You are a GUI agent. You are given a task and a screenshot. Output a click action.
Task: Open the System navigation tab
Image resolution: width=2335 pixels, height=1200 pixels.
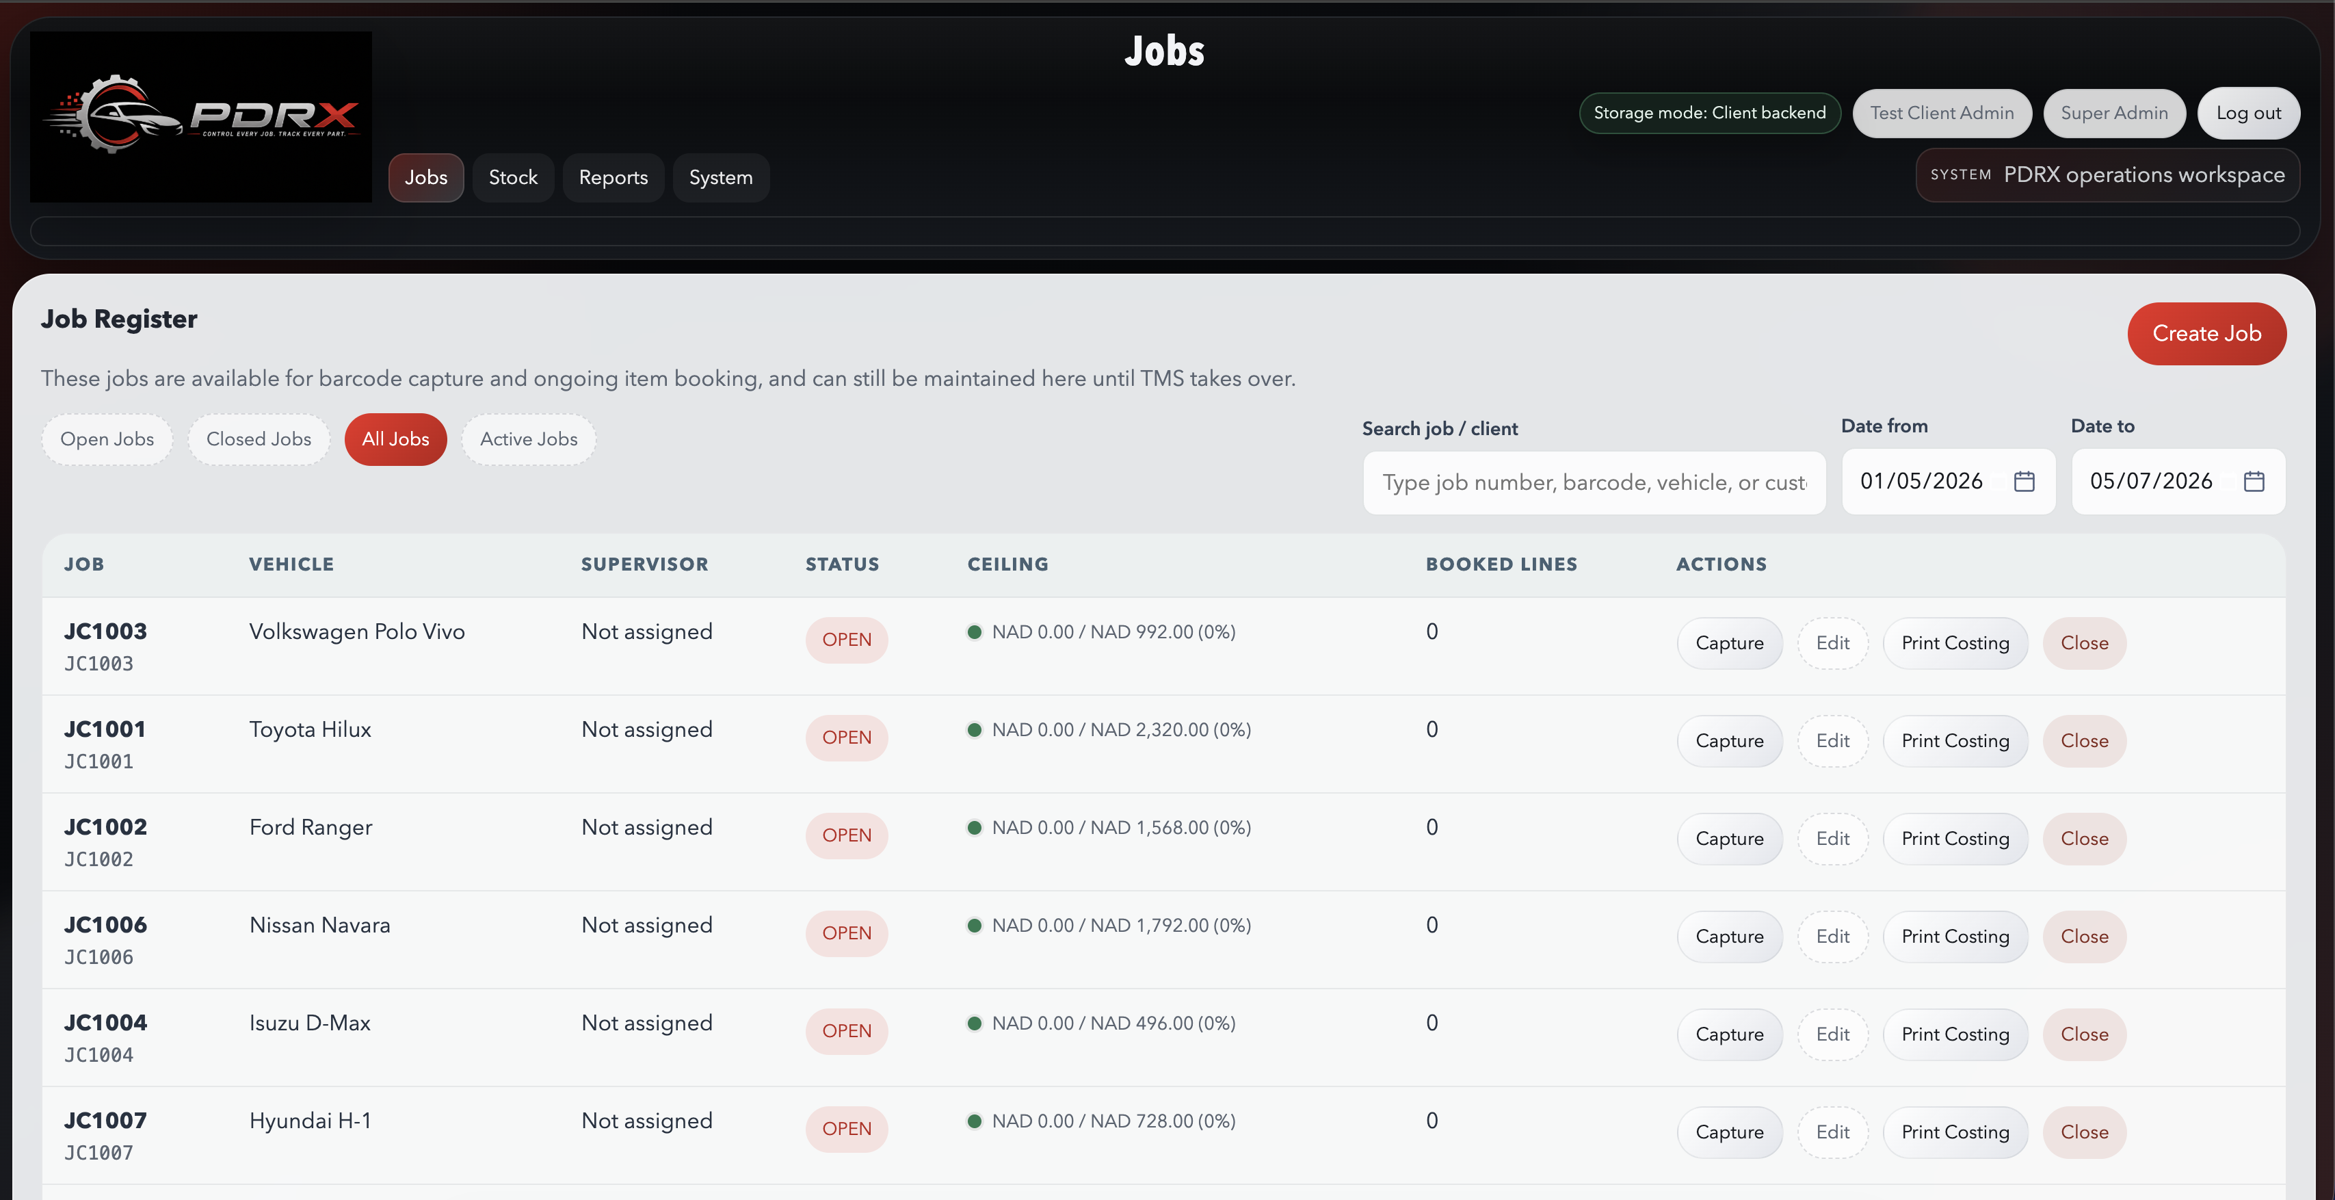click(x=721, y=178)
